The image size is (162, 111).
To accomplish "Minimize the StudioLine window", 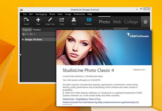I will tap(137, 9).
